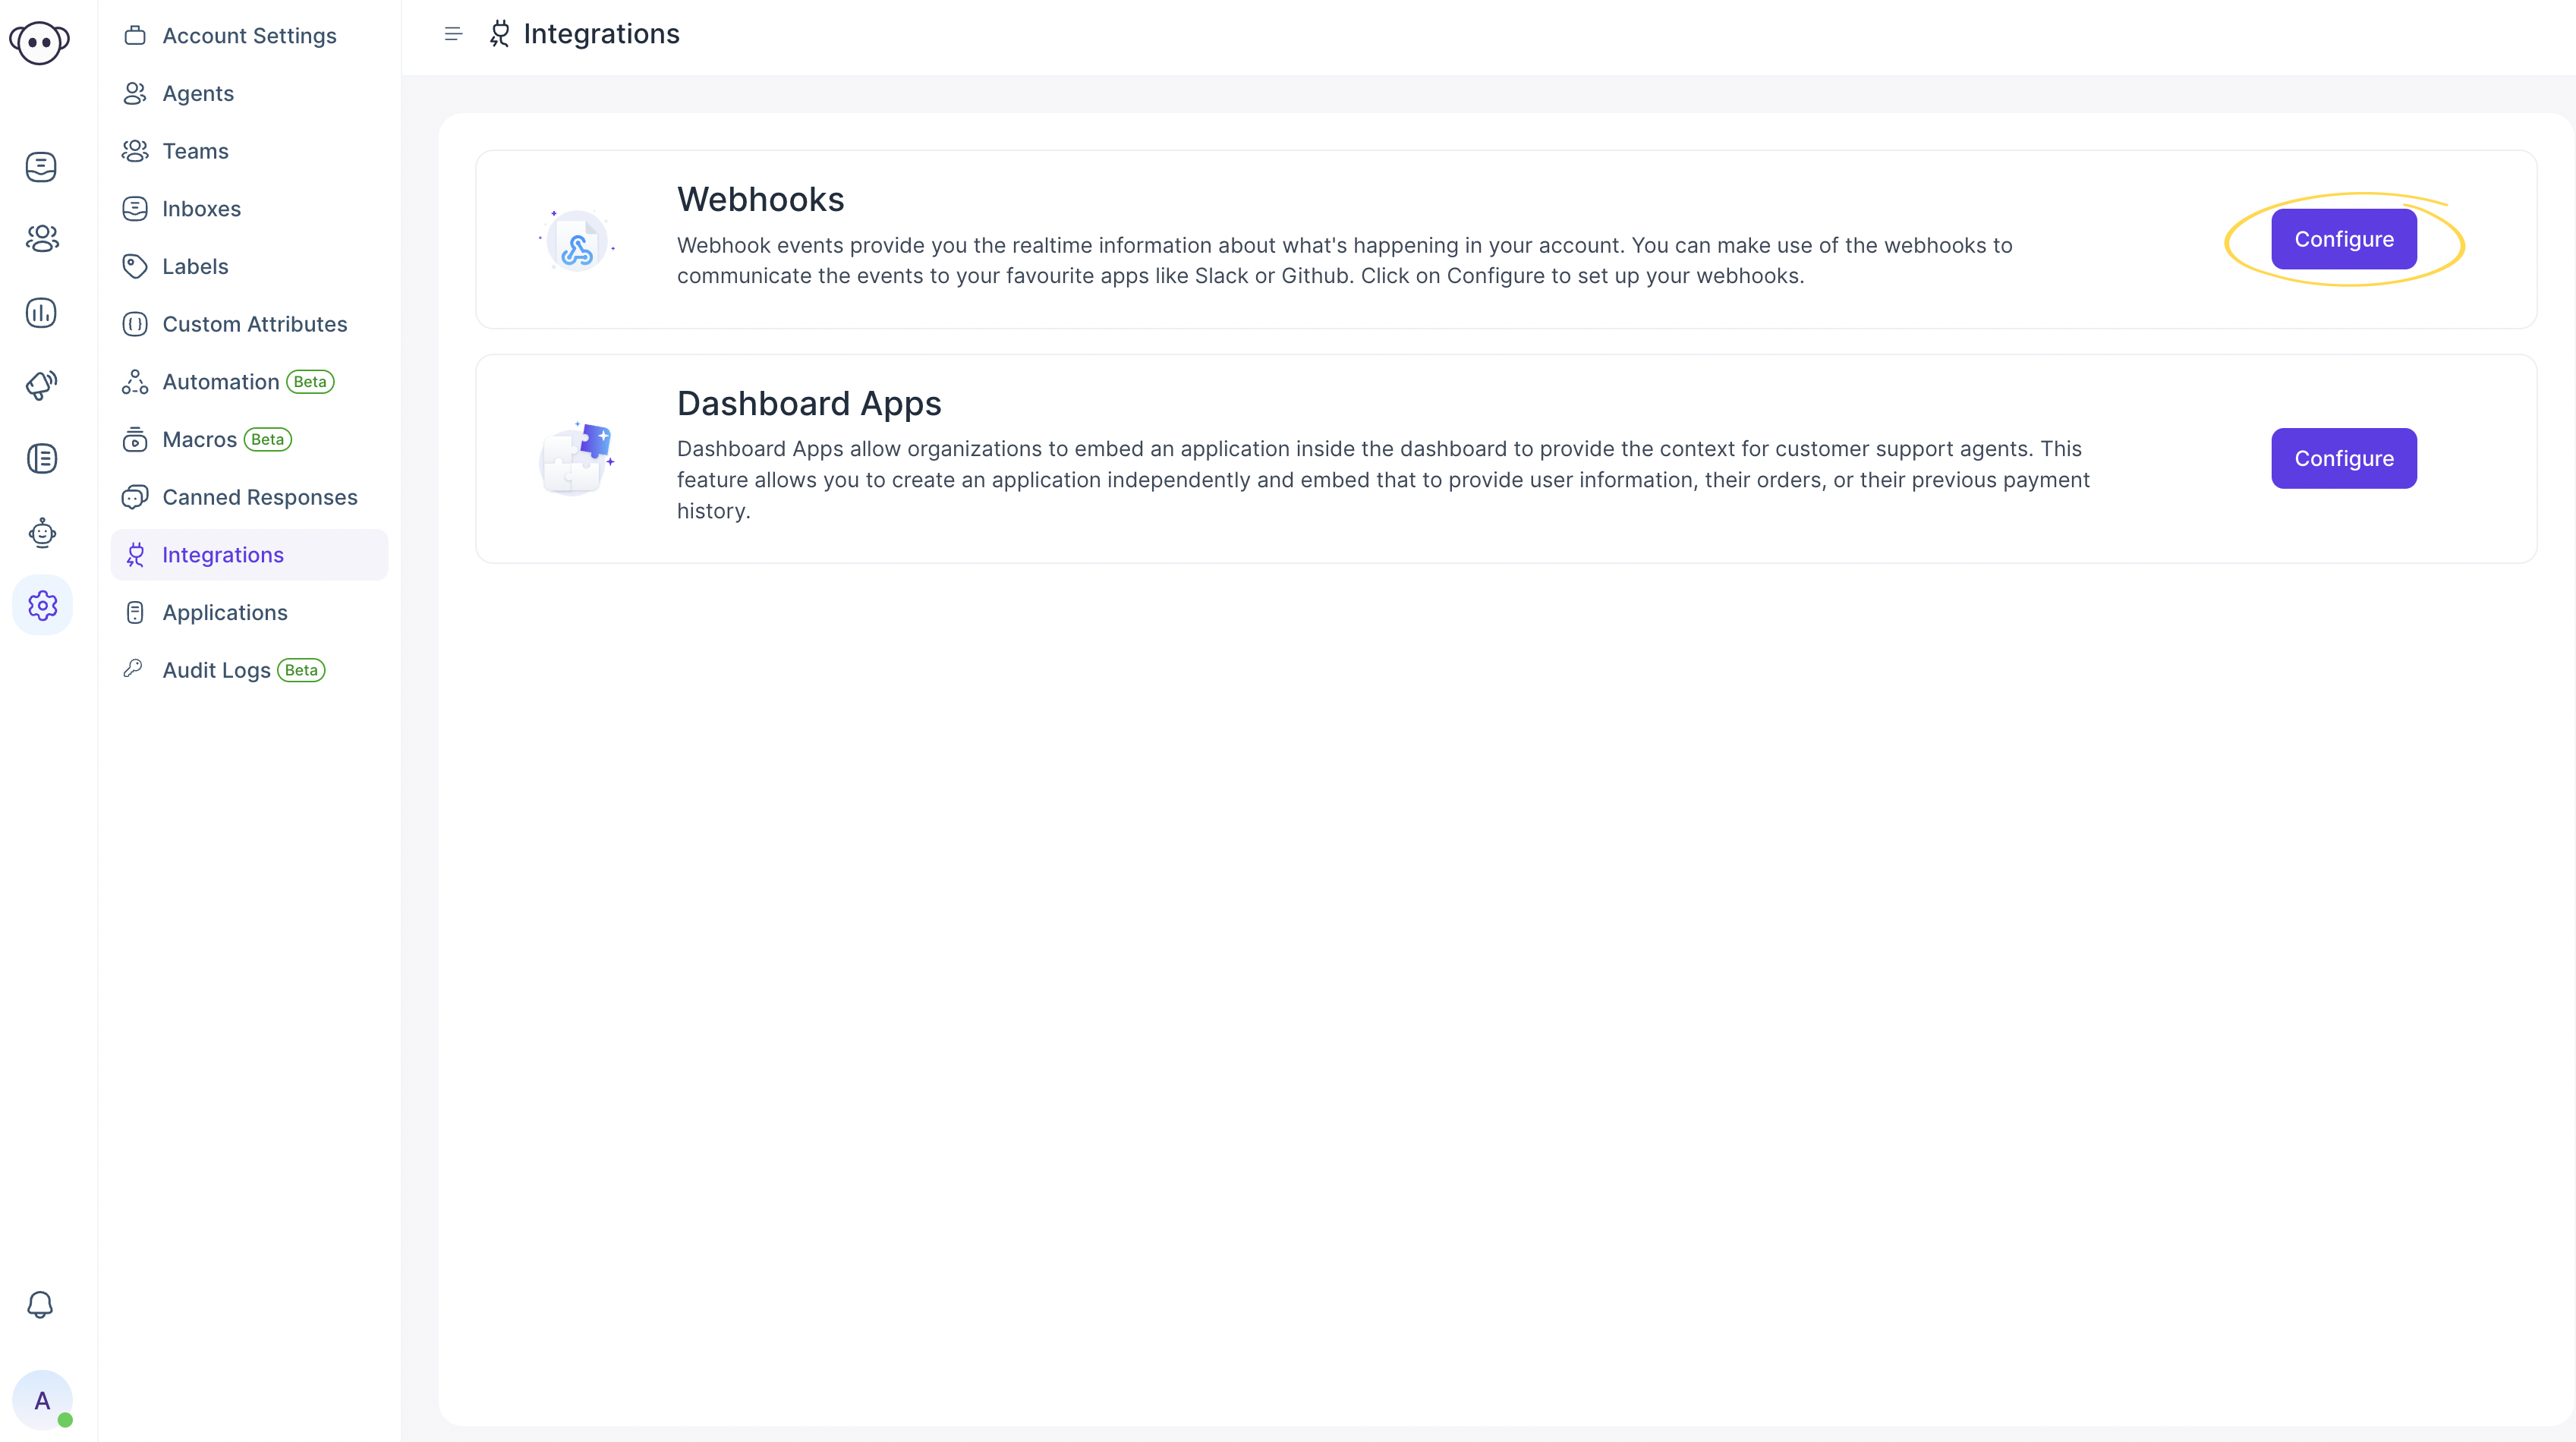
Task: Expand the Labels sidebar section
Action: click(194, 266)
